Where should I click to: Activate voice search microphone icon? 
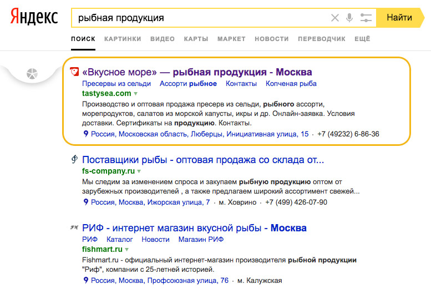point(349,18)
